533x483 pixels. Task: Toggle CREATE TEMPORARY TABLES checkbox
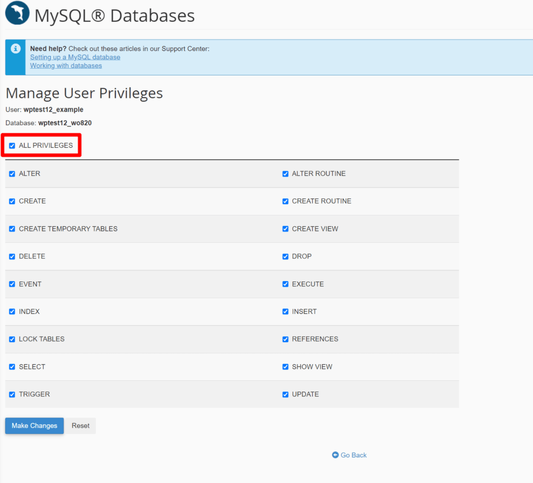coord(12,229)
